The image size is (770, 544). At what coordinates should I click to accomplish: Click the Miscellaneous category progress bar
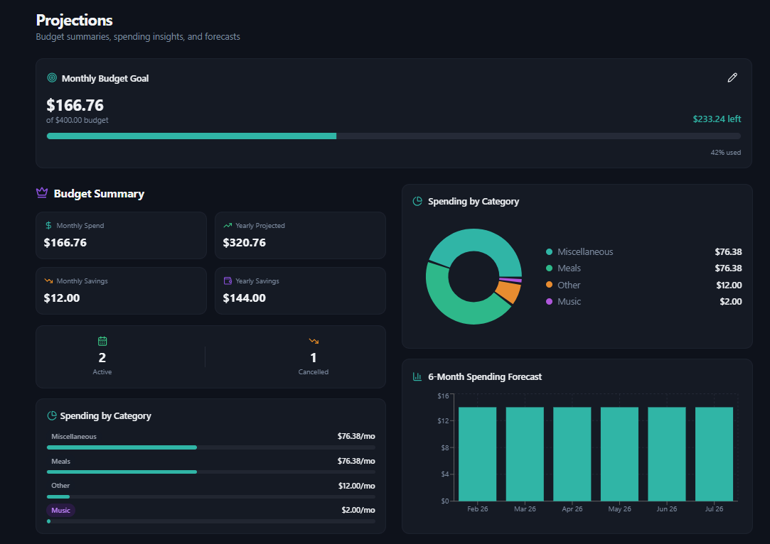pyautogui.click(x=210, y=447)
